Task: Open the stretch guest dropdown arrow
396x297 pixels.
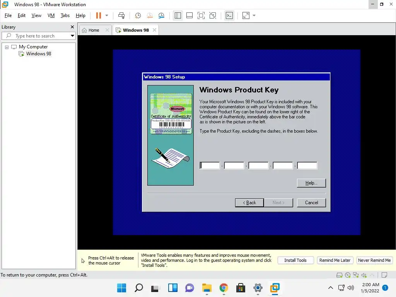Action: [x=254, y=15]
